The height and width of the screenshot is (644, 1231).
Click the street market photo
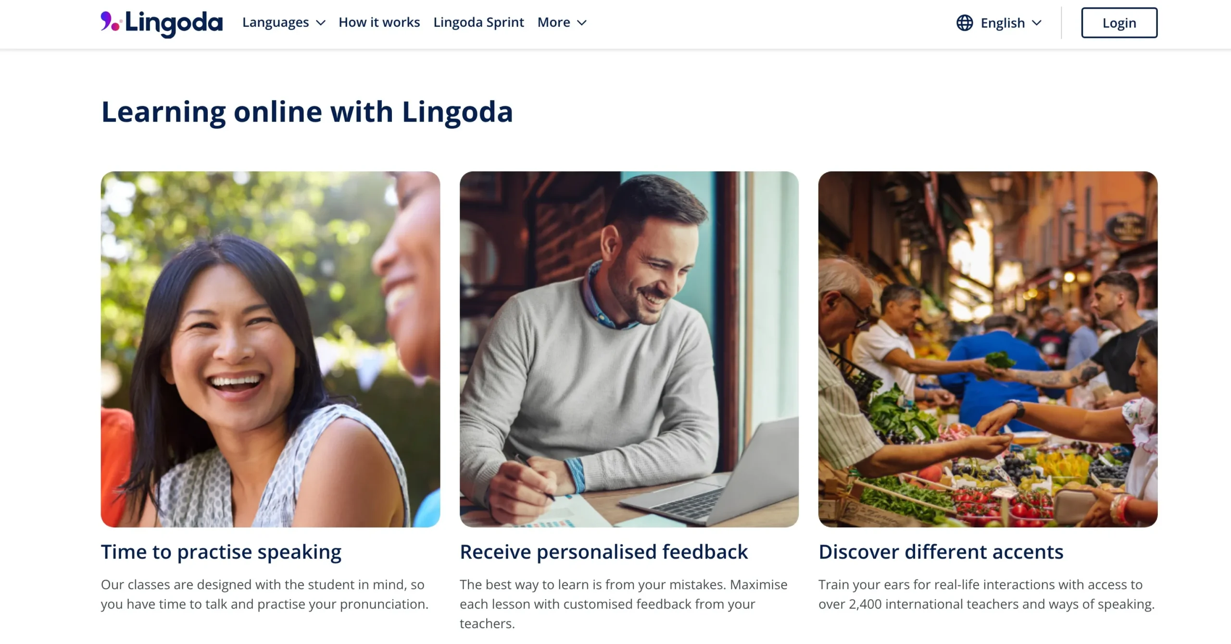pos(988,349)
